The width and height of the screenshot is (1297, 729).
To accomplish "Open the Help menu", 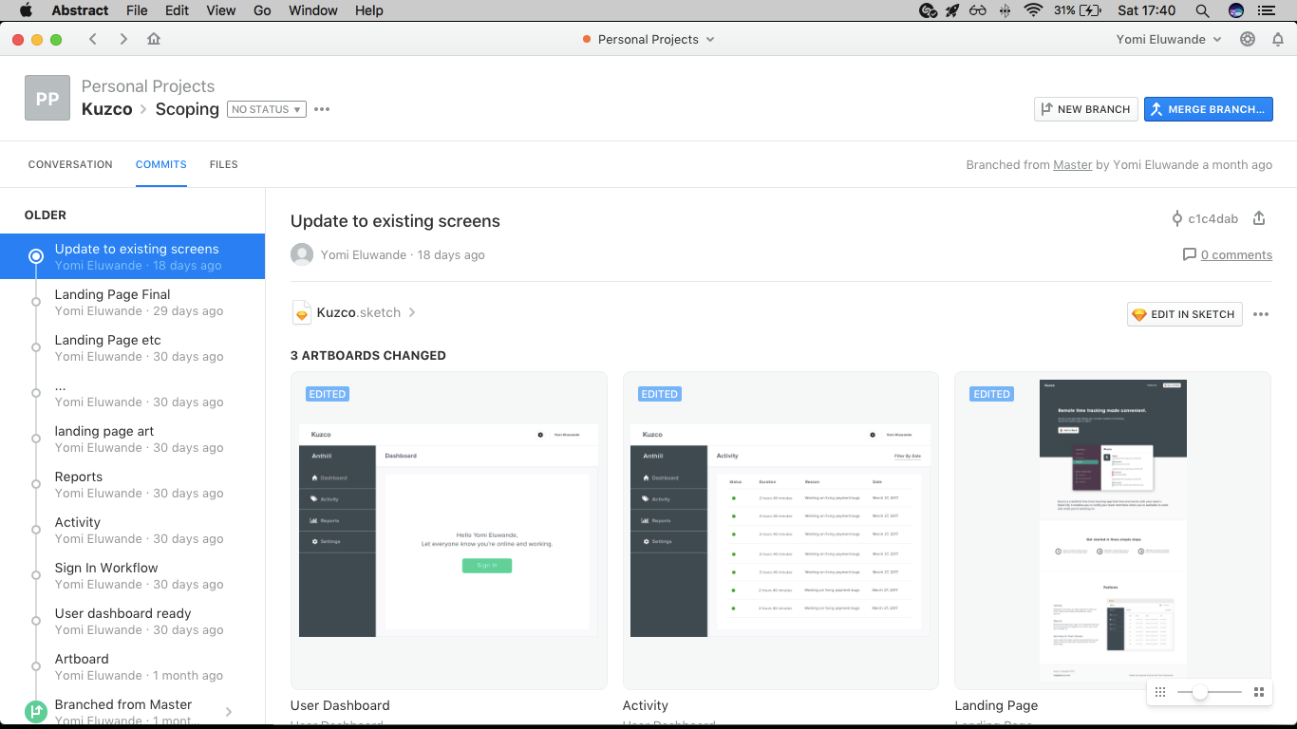I will [x=368, y=10].
